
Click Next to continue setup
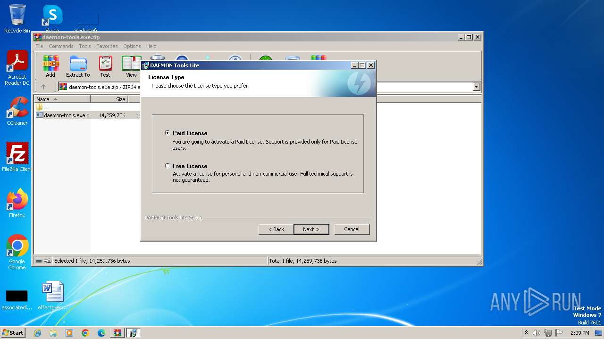(x=311, y=229)
